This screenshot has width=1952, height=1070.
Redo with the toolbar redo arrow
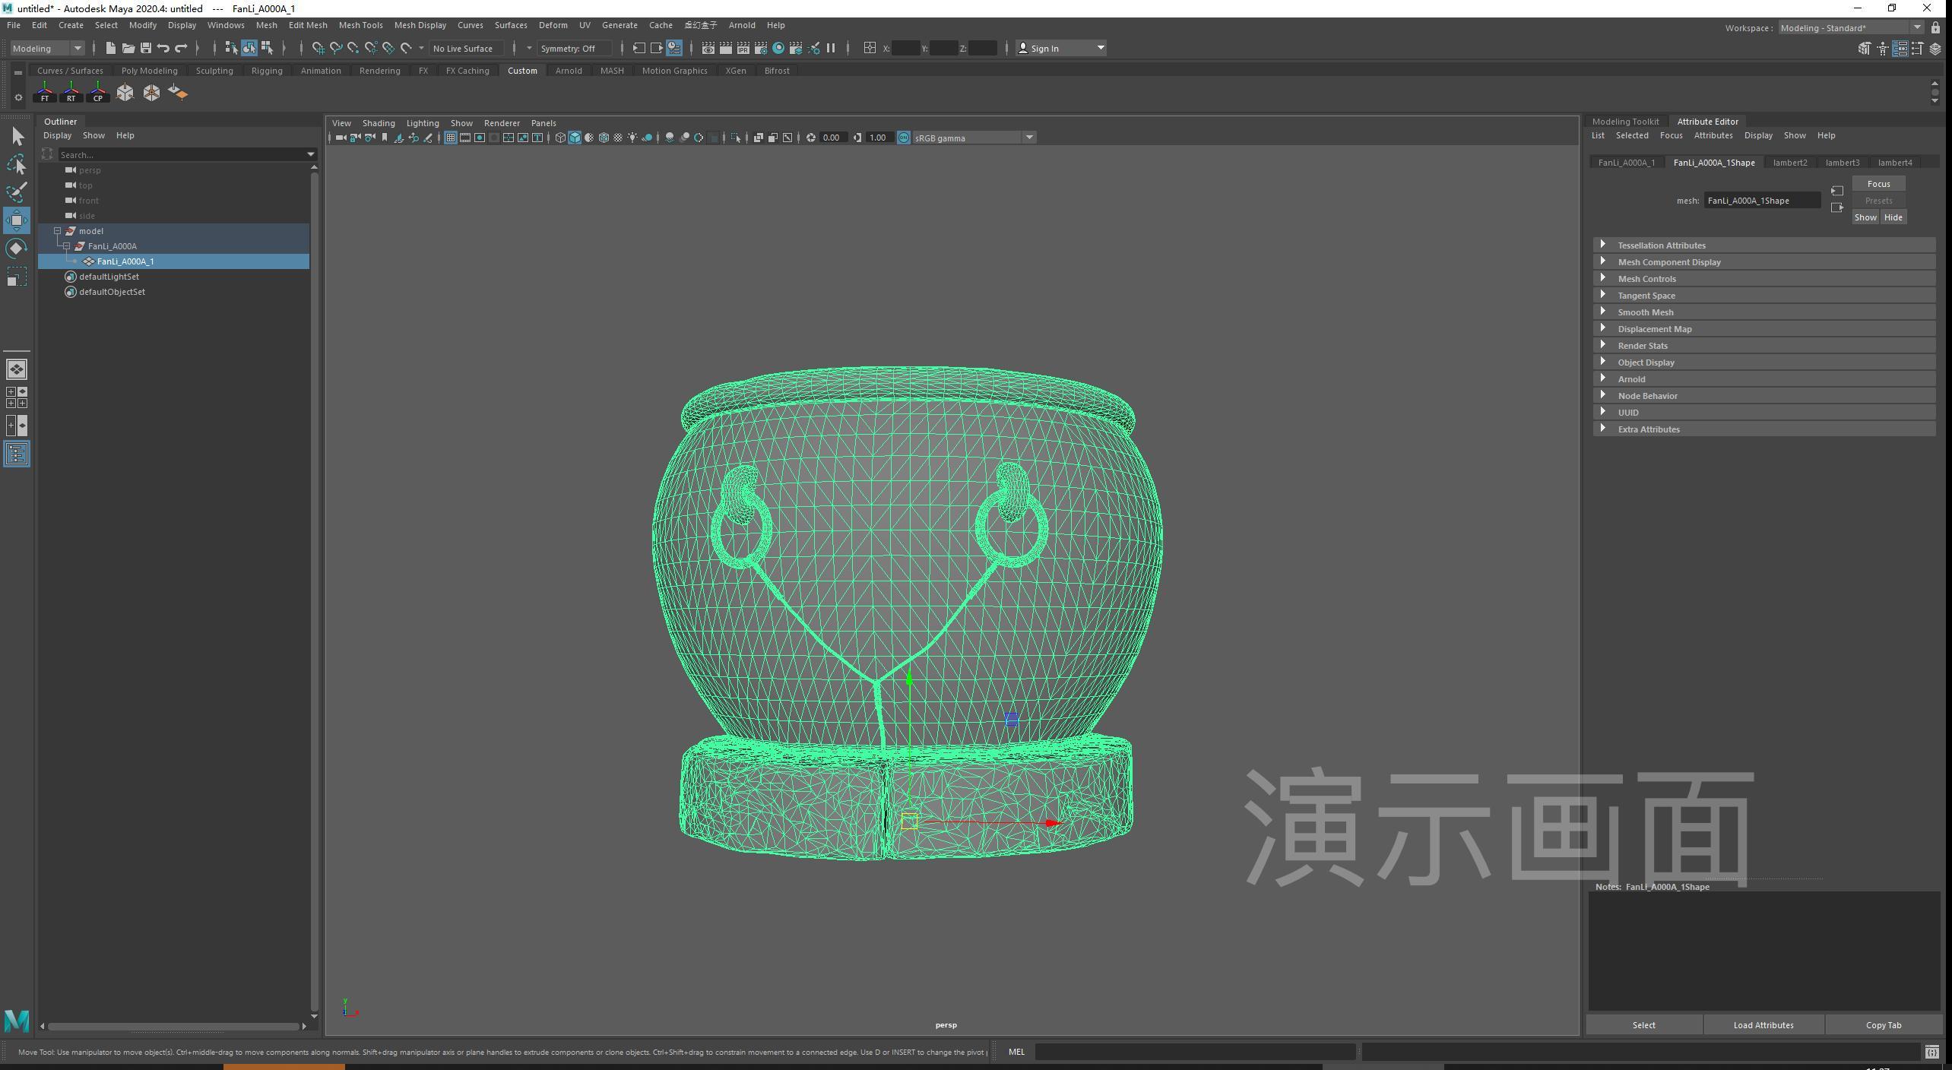pos(181,48)
